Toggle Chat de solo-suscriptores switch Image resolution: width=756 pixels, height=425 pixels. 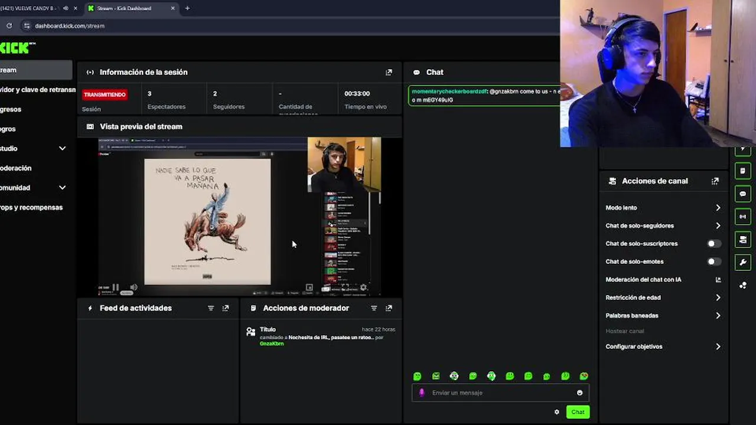(x=714, y=244)
